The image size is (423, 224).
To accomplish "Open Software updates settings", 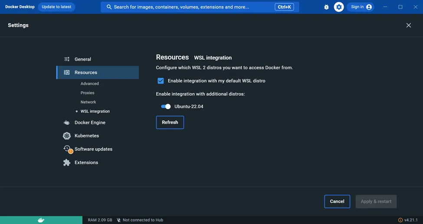I will point(97,149).
